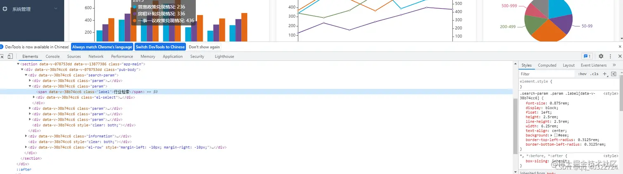Expand the background property triangle
The image size is (623, 174).
pyautogui.click(x=551, y=135)
